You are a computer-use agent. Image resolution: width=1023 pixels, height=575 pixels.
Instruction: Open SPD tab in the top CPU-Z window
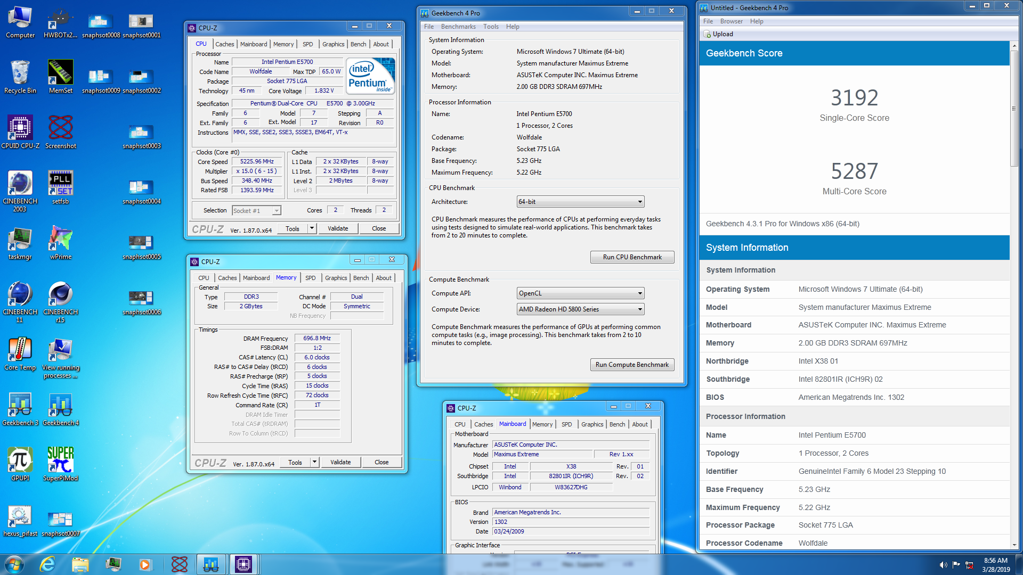click(307, 44)
